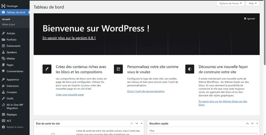This screenshot has width=266, height=135.
Task: Click the Speakers person icon
Action: [3, 52]
